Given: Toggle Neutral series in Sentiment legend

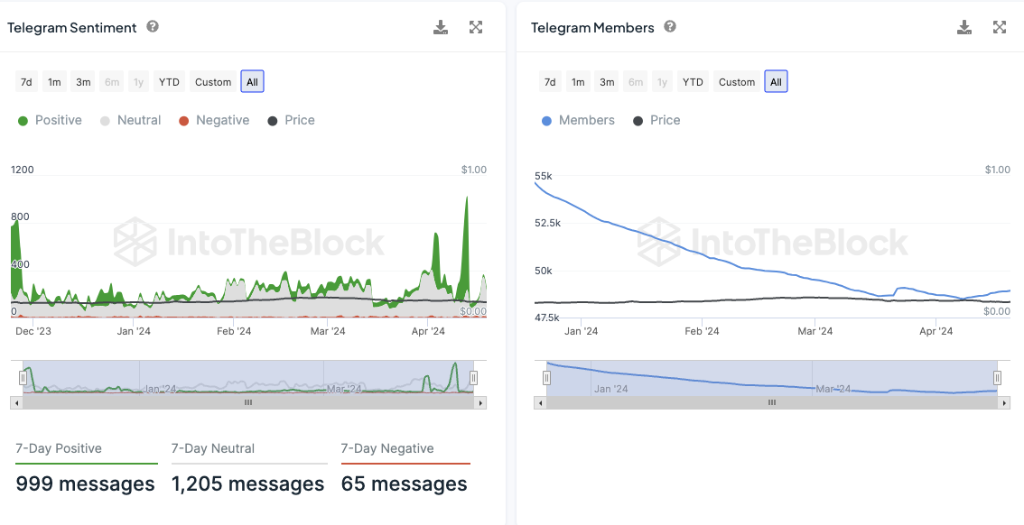Looking at the screenshot, I should (x=131, y=121).
